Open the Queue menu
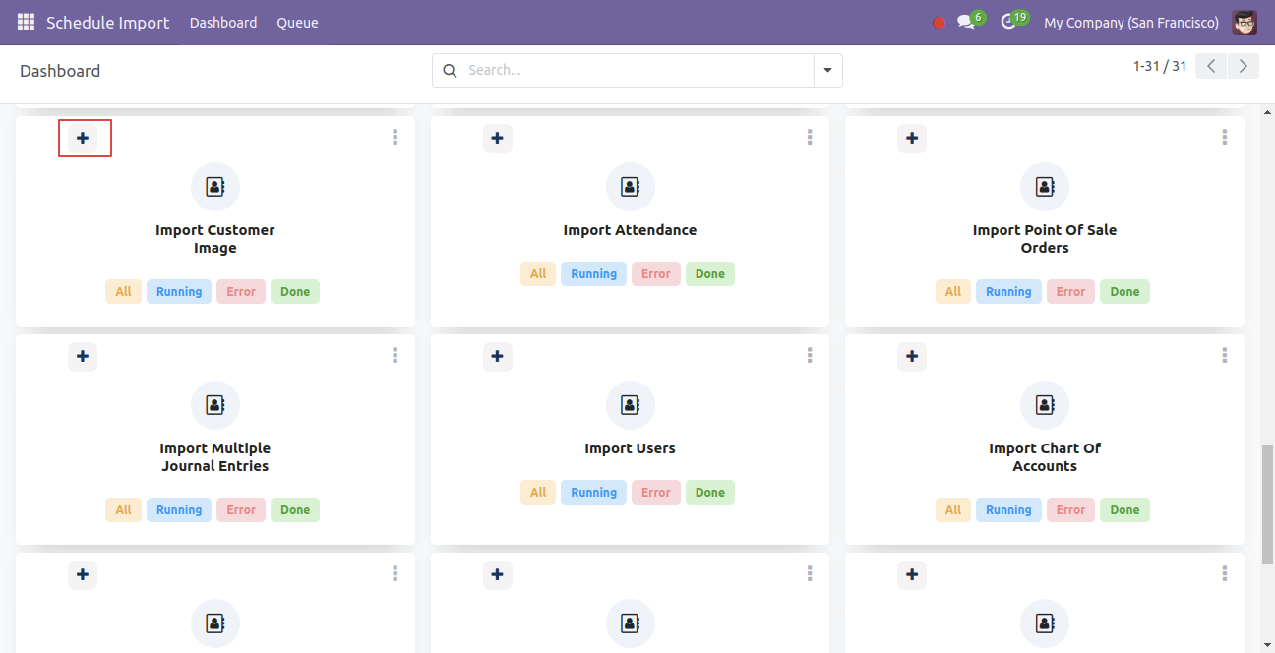 [x=297, y=22]
